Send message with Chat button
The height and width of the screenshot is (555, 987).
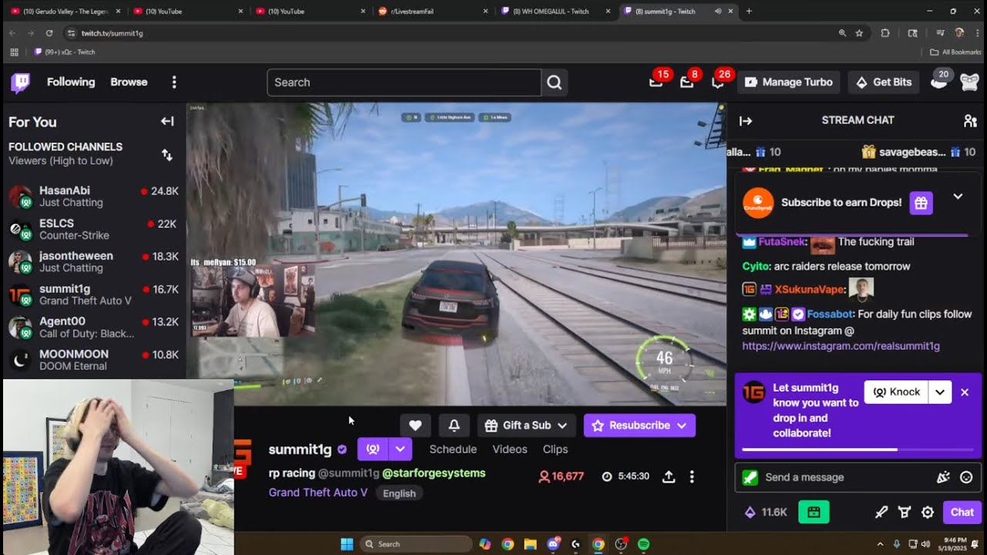(x=962, y=512)
